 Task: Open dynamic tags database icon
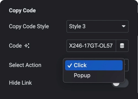coord(122,46)
